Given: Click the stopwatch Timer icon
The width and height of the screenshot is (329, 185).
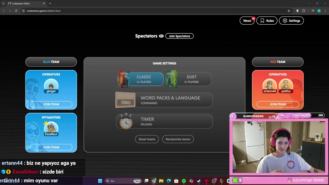Looking at the screenshot, I should tap(126, 121).
